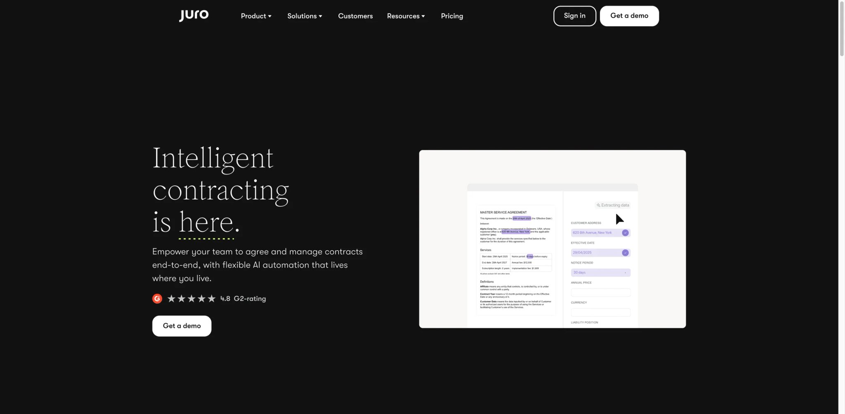Click the contract demo preview image
Viewport: 845px width, 414px height.
click(552, 239)
